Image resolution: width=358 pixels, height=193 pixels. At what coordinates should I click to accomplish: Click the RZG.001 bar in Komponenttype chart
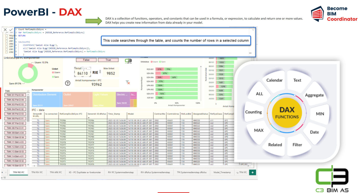pyautogui.click(x=176, y=69)
